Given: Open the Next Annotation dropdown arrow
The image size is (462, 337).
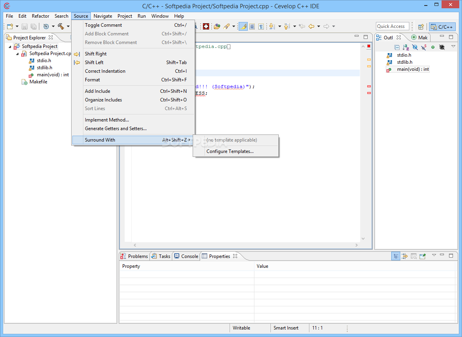Looking at the screenshot, I should coord(279,26).
